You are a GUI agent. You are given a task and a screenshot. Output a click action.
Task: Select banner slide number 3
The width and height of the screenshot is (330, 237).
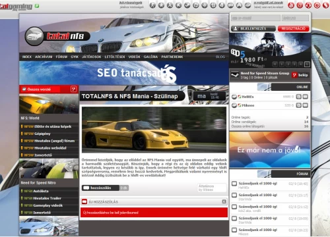point(294,65)
